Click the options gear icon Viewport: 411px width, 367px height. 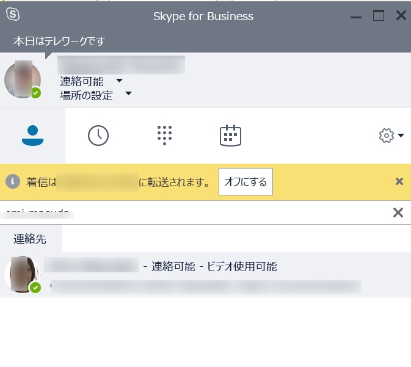coord(387,136)
